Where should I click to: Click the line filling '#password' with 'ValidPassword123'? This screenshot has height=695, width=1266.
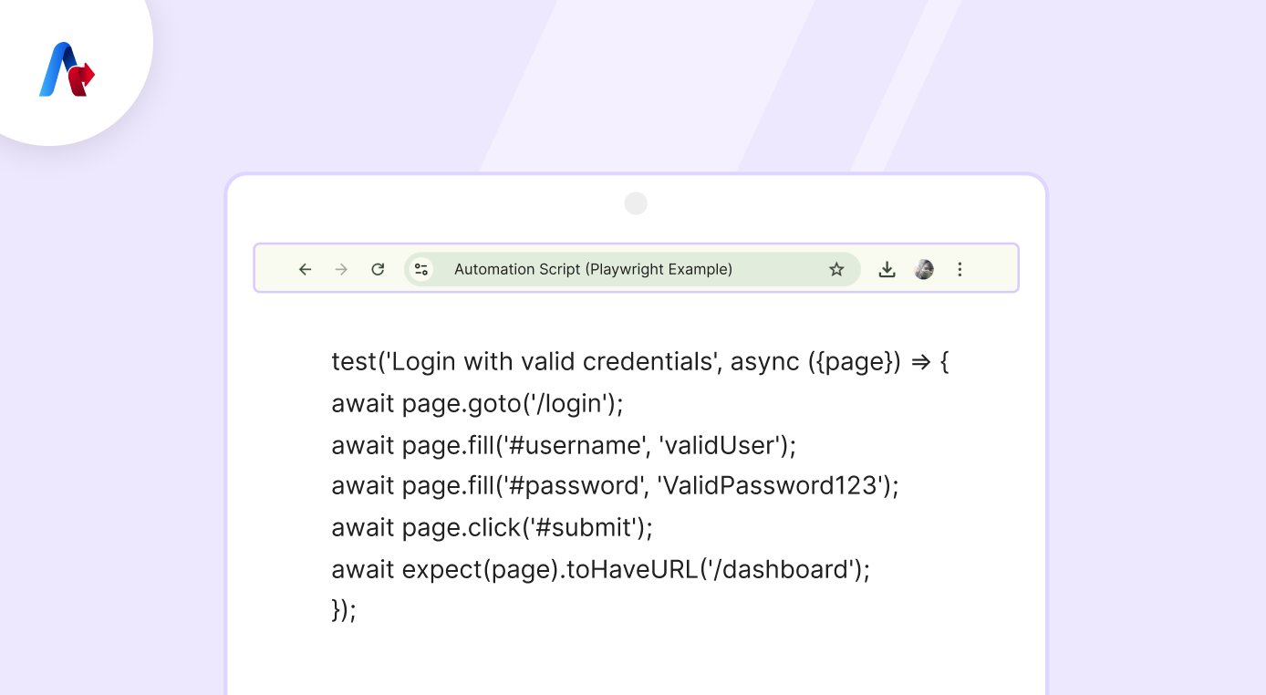615,486
